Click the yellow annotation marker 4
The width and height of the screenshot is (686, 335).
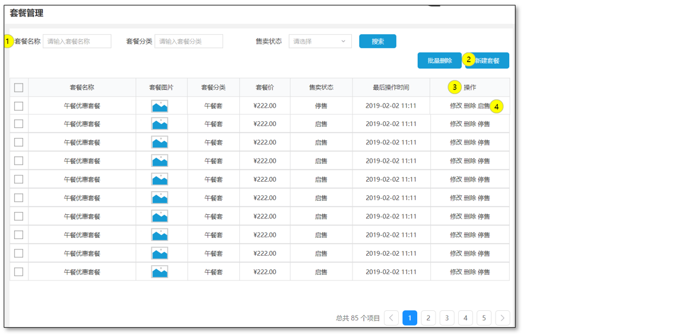[497, 107]
